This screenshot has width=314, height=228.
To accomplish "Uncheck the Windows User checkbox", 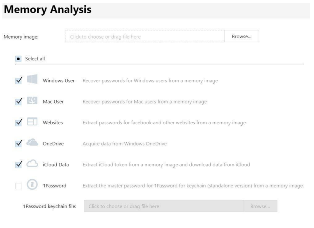I will 18,81.
